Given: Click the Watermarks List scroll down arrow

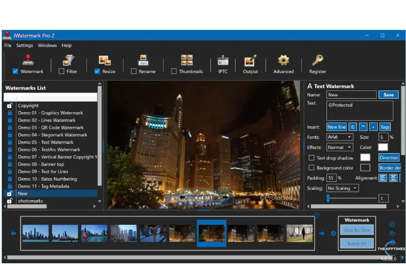Looking at the screenshot, I should (100, 201).
